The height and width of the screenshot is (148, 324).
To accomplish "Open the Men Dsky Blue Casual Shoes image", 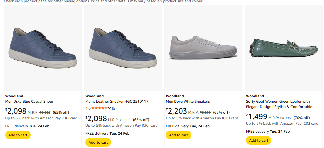I will pyautogui.click(x=43, y=48).
